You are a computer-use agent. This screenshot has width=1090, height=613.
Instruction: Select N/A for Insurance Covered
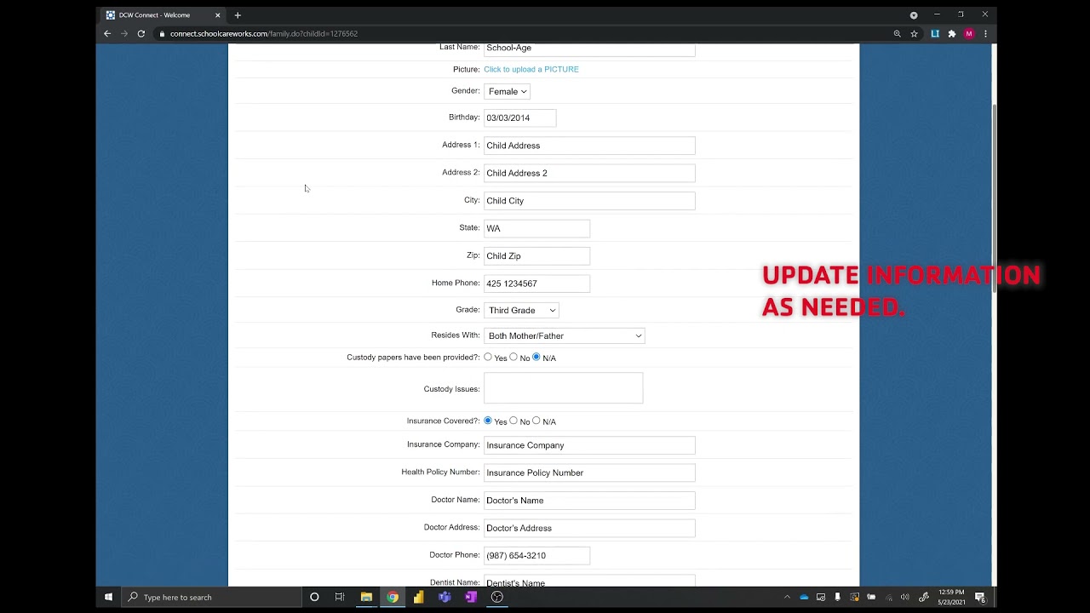536,421
